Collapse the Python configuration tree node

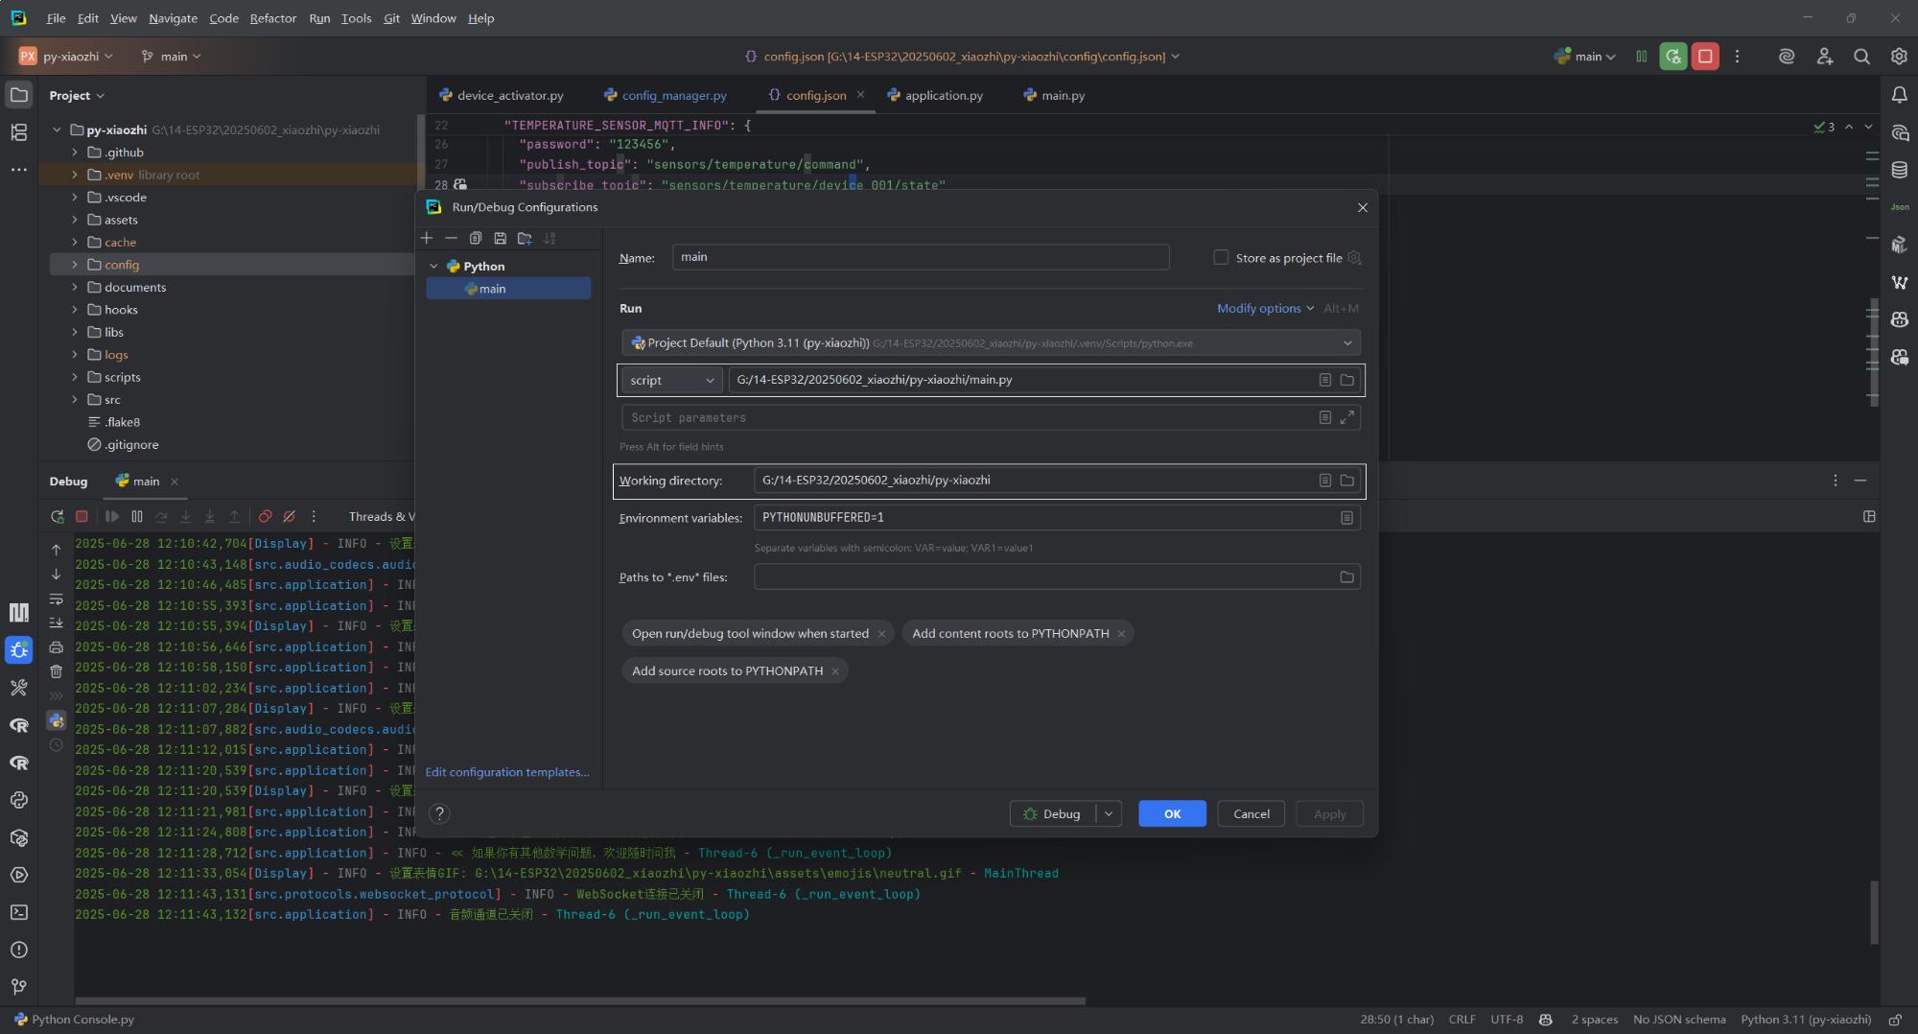point(433,267)
